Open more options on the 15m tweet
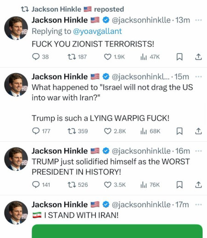 tap(199, 76)
